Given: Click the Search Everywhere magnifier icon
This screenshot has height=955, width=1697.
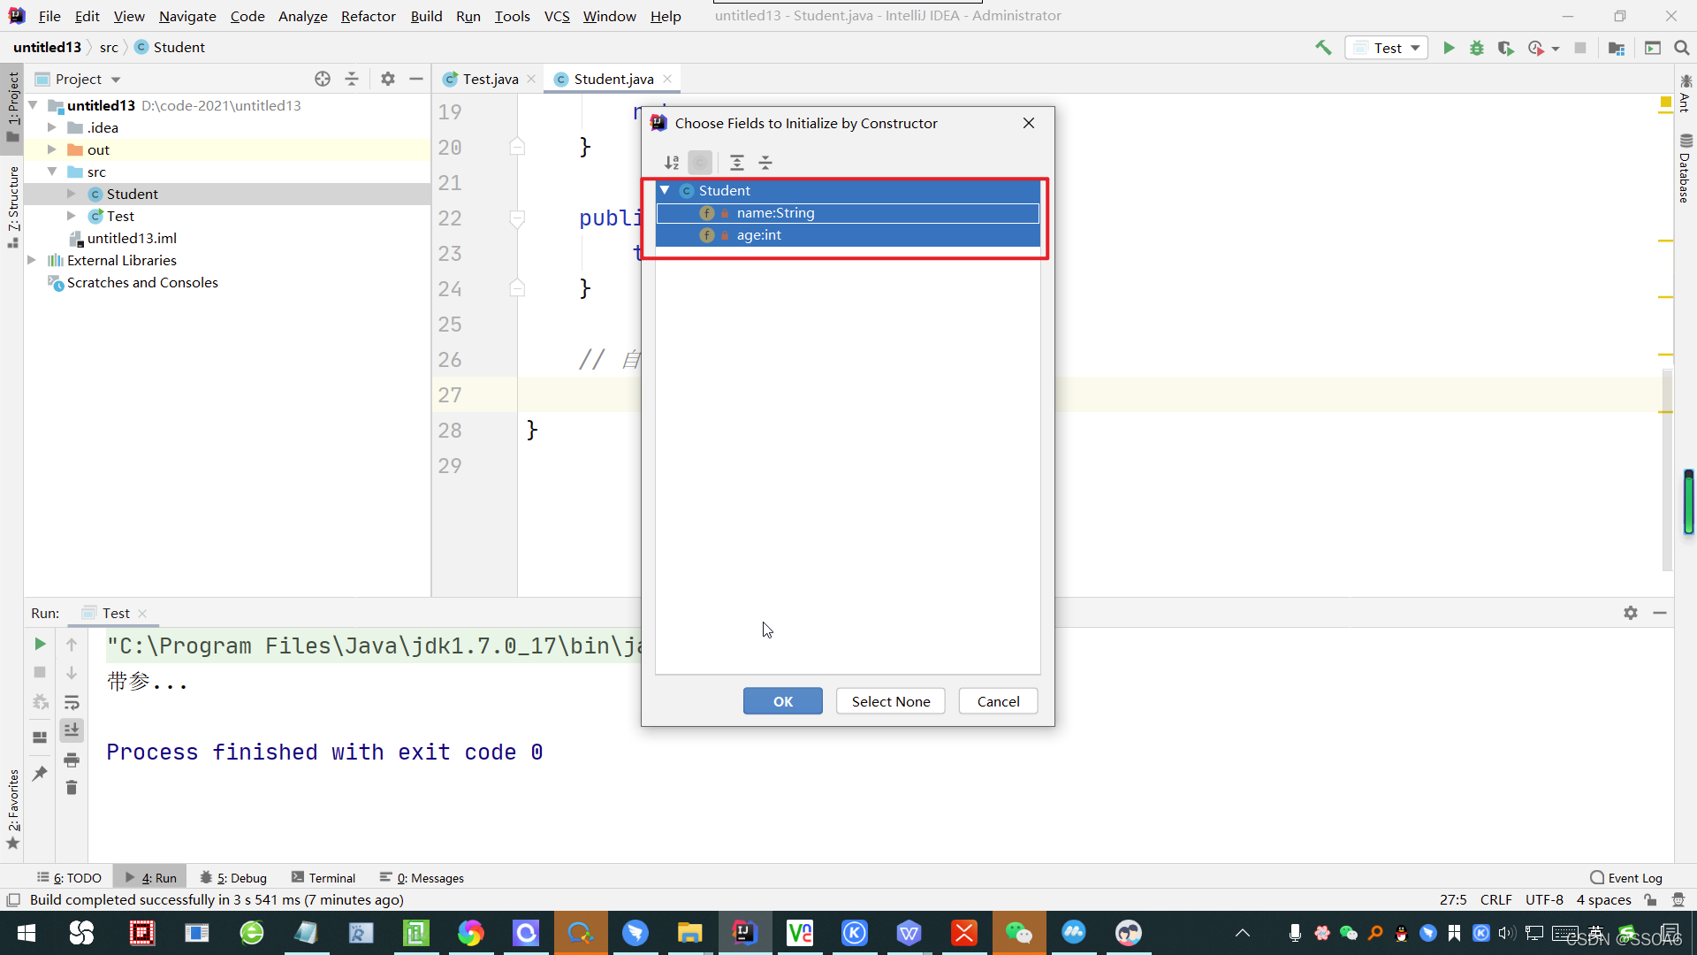Looking at the screenshot, I should pyautogui.click(x=1682, y=48).
